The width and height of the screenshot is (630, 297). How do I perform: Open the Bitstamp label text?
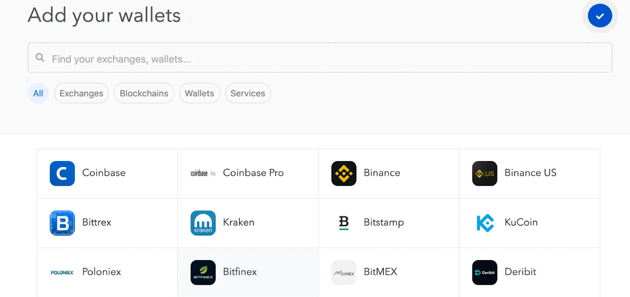[x=384, y=223]
